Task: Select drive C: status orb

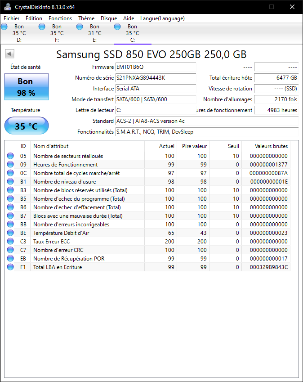Action: [x=117, y=26]
